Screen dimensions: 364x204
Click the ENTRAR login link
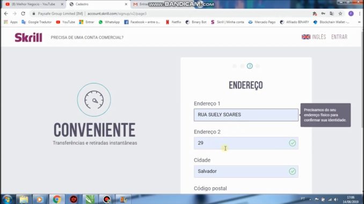[339, 37]
